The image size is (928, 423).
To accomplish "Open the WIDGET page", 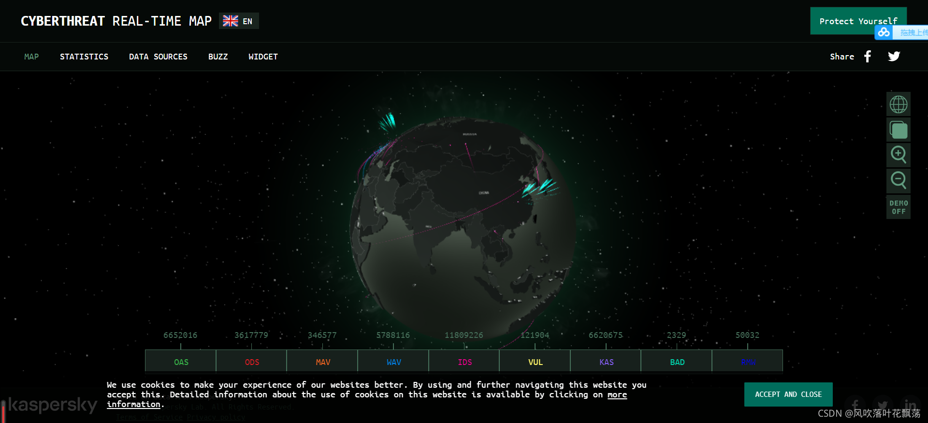I will pyautogui.click(x=263, y=57).
